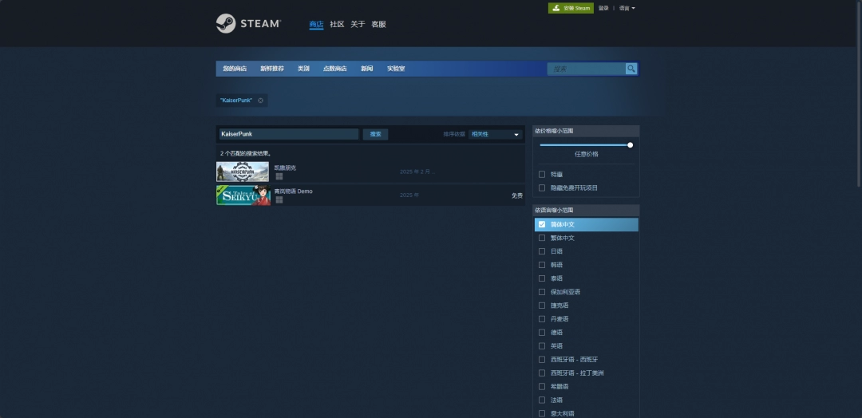Image resolution: width=862 pixels, height=418 pixels.
Task: Check the 西班牙语 - 拉丁美洲 language filter
Action: tap(542, 373)
